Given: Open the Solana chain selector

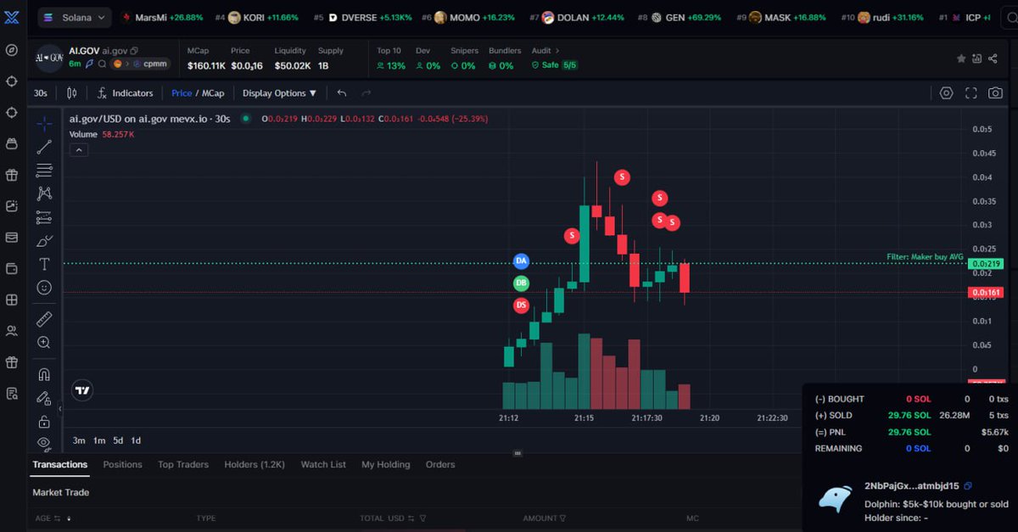Looking at the screenshot, I should 75,17.
